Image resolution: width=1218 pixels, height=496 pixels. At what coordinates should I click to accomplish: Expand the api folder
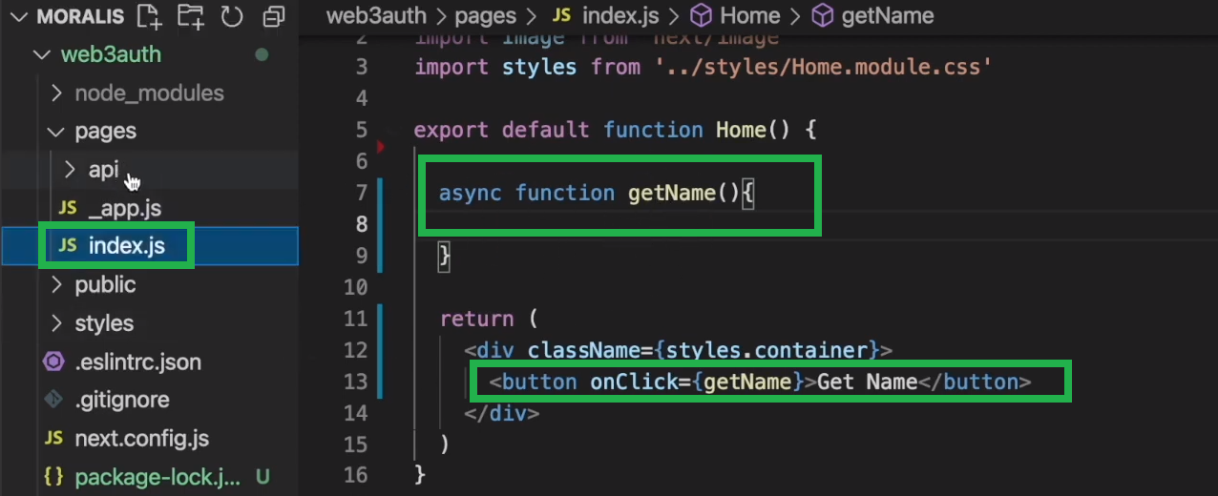pyautogui.click(x=70, y=170)
